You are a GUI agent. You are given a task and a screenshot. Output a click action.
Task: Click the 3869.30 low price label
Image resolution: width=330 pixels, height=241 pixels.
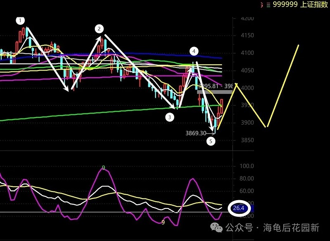pyautogui.click(x=196, y=133)
